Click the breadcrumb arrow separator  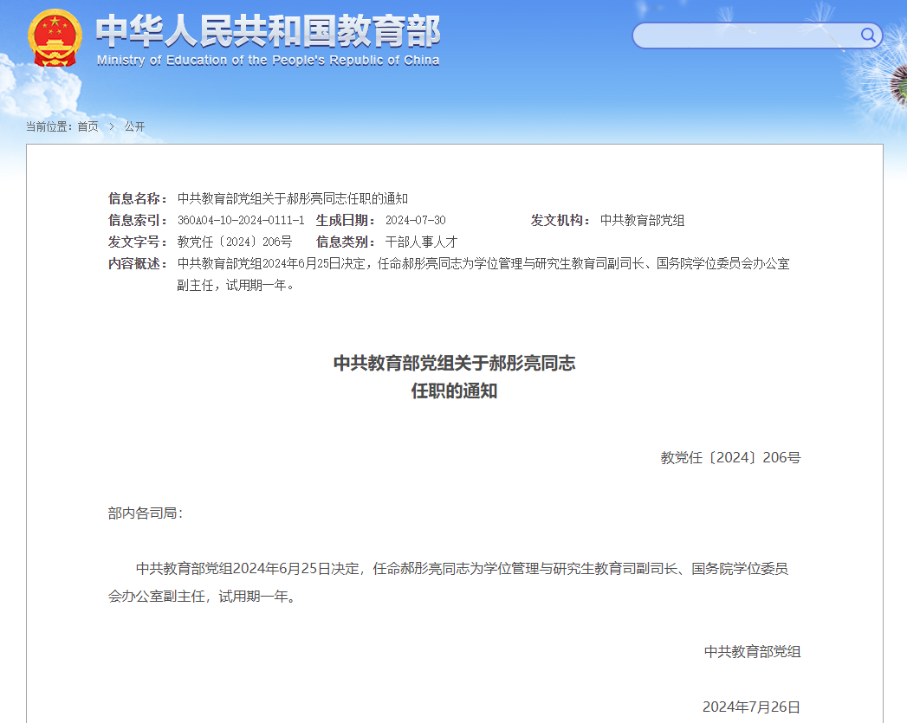[112, 126]
